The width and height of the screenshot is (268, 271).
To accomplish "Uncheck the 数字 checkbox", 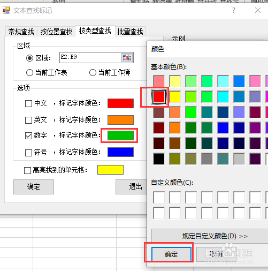I will click(x=28, y=135).
